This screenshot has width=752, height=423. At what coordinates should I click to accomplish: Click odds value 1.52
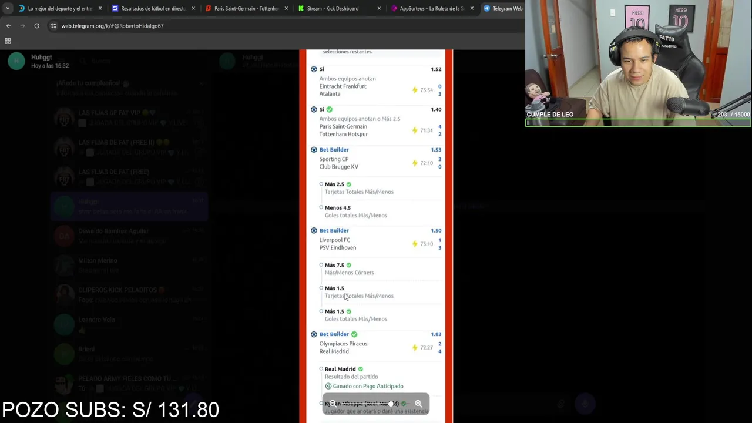436,69
